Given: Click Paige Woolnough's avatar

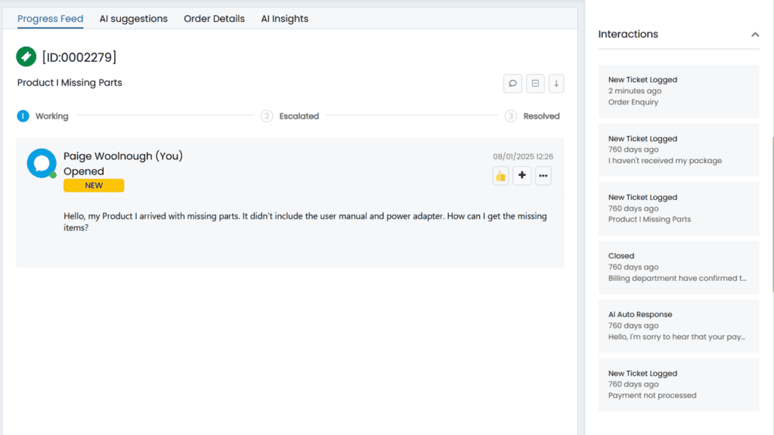Looking at the screenshot, I should [42, 163].
